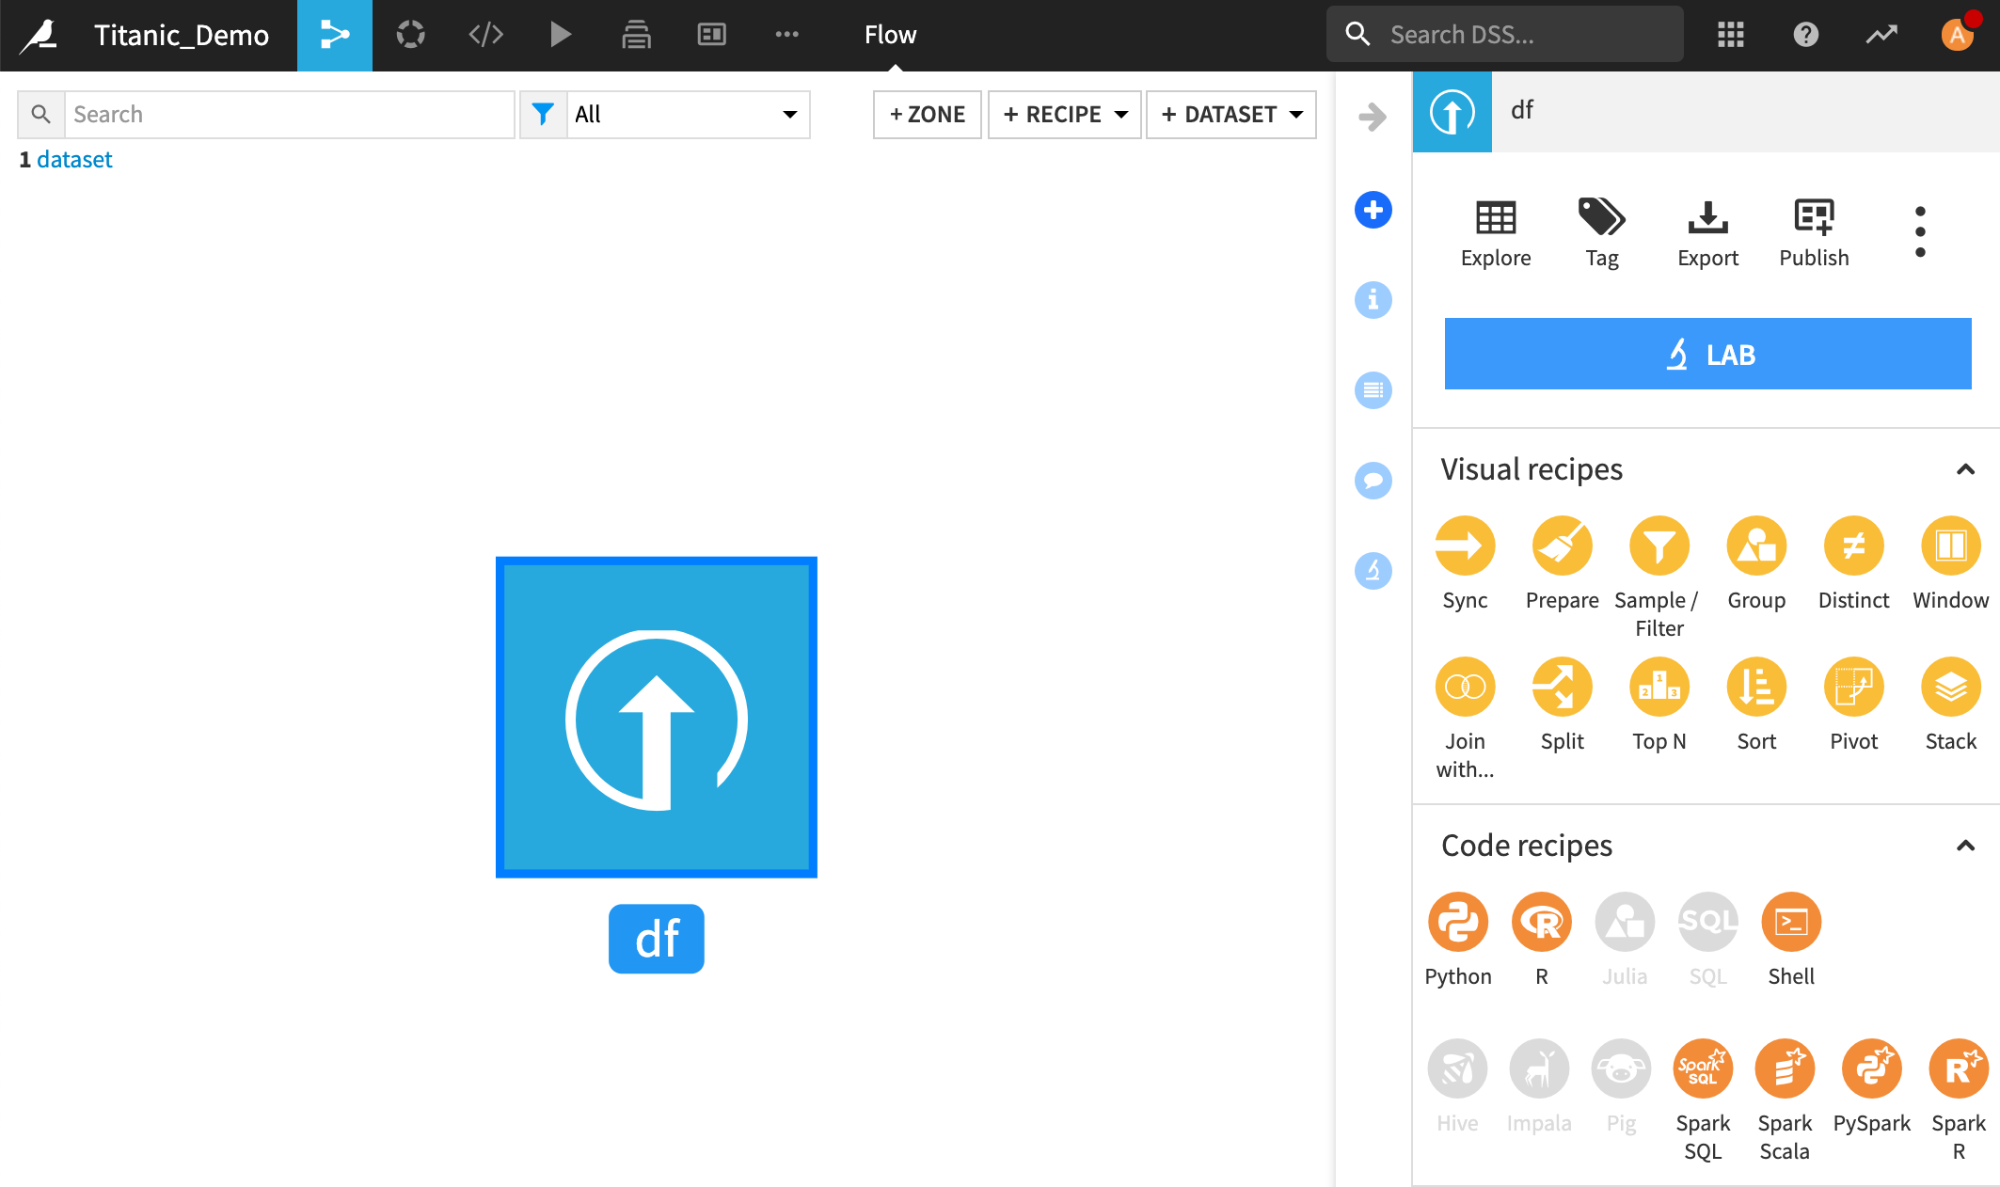Screen dimensions: 2000x1187
Task: Open the All filter dropdown
Action: 687,115
